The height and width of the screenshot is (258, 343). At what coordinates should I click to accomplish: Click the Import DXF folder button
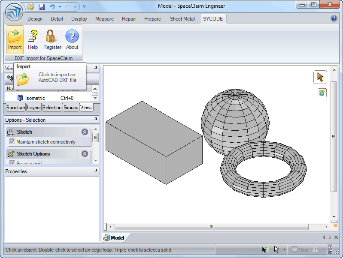click(15, 39)
